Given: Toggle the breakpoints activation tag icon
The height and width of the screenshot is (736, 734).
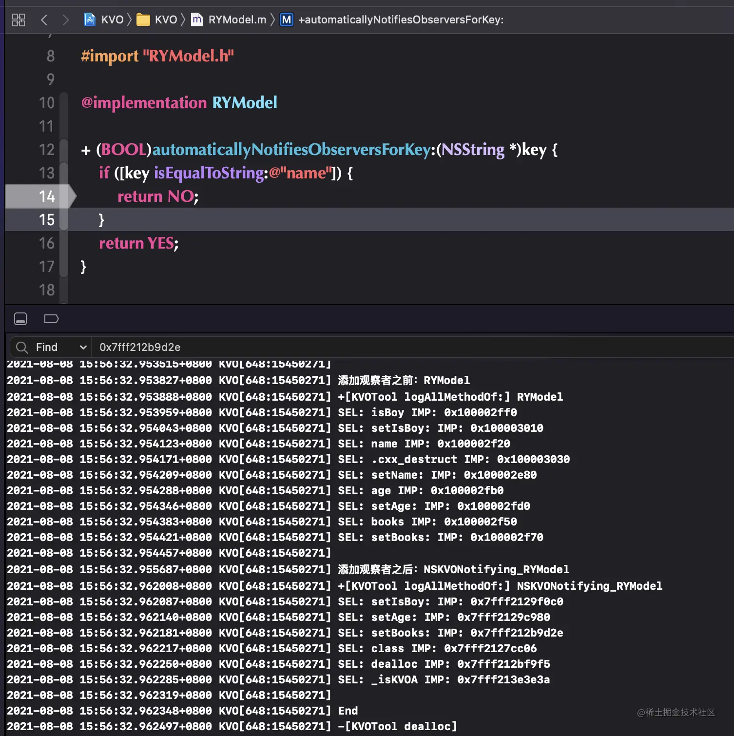Looking at the screenshot, I should 51,319.
